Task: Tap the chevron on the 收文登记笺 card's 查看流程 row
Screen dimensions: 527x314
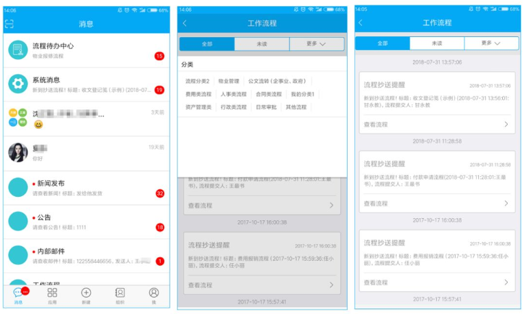Action: (x=506, y=124)
